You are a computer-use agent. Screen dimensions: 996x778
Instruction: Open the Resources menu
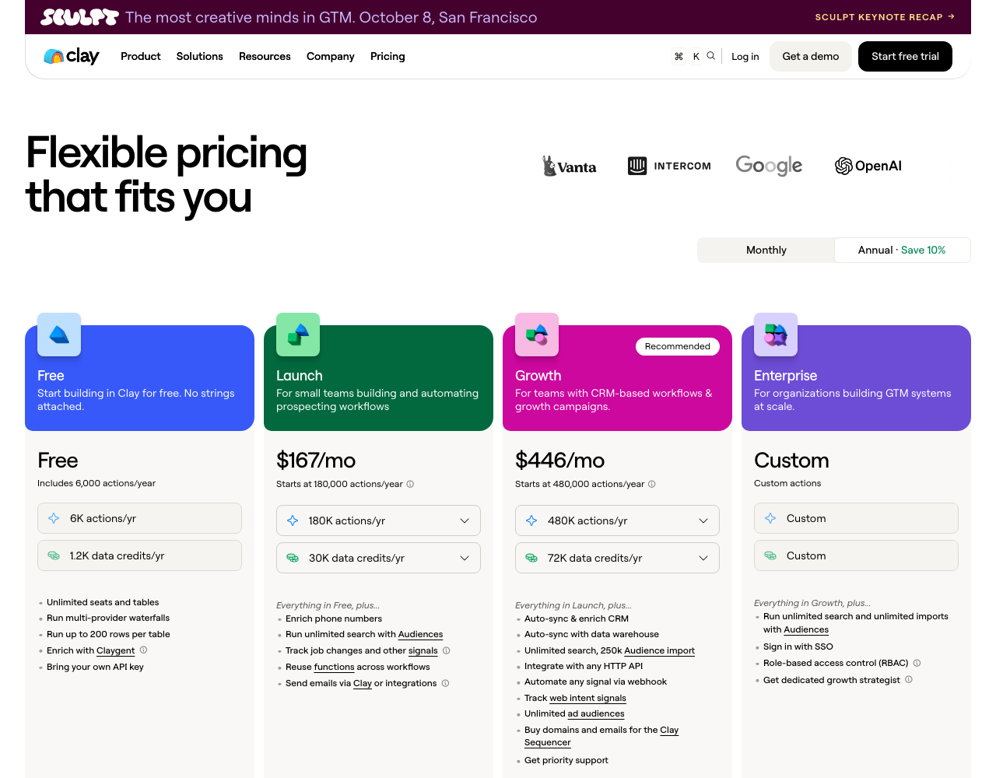265,56
